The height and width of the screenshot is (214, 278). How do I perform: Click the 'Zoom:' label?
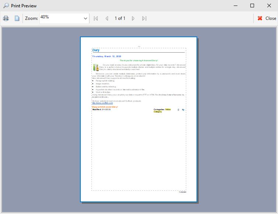coord(31,18)
